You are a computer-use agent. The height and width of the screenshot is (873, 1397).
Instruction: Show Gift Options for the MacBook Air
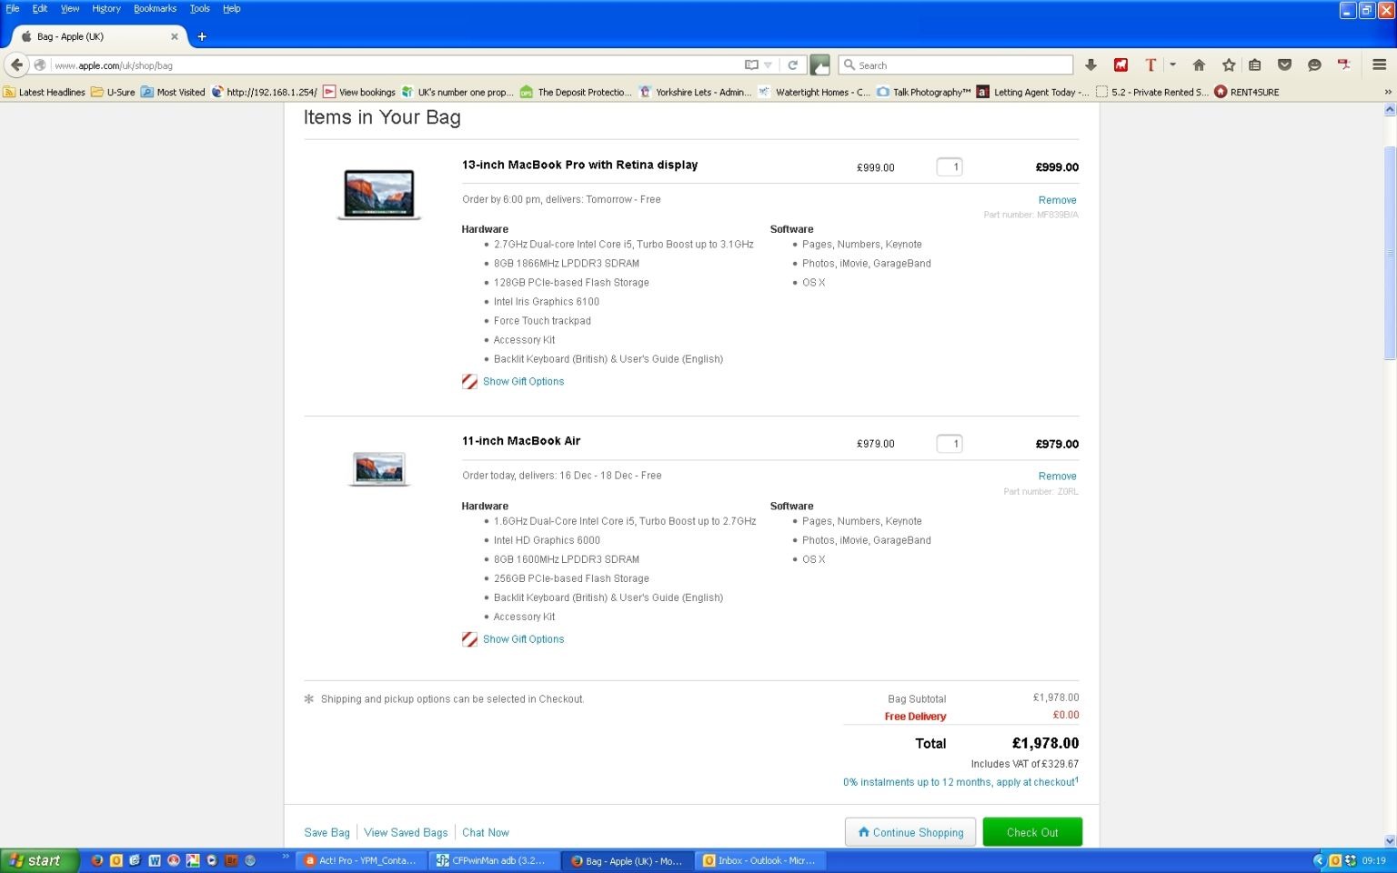[x=523, y=639]
